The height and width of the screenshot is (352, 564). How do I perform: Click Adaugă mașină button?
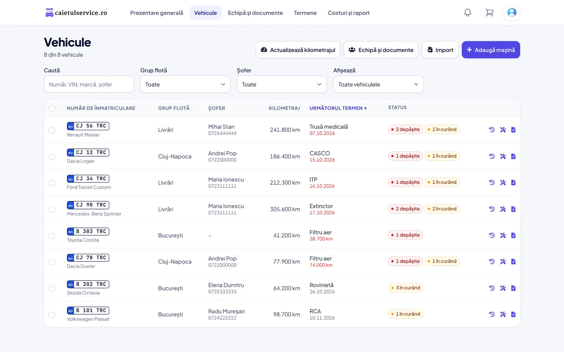(491, 50)
